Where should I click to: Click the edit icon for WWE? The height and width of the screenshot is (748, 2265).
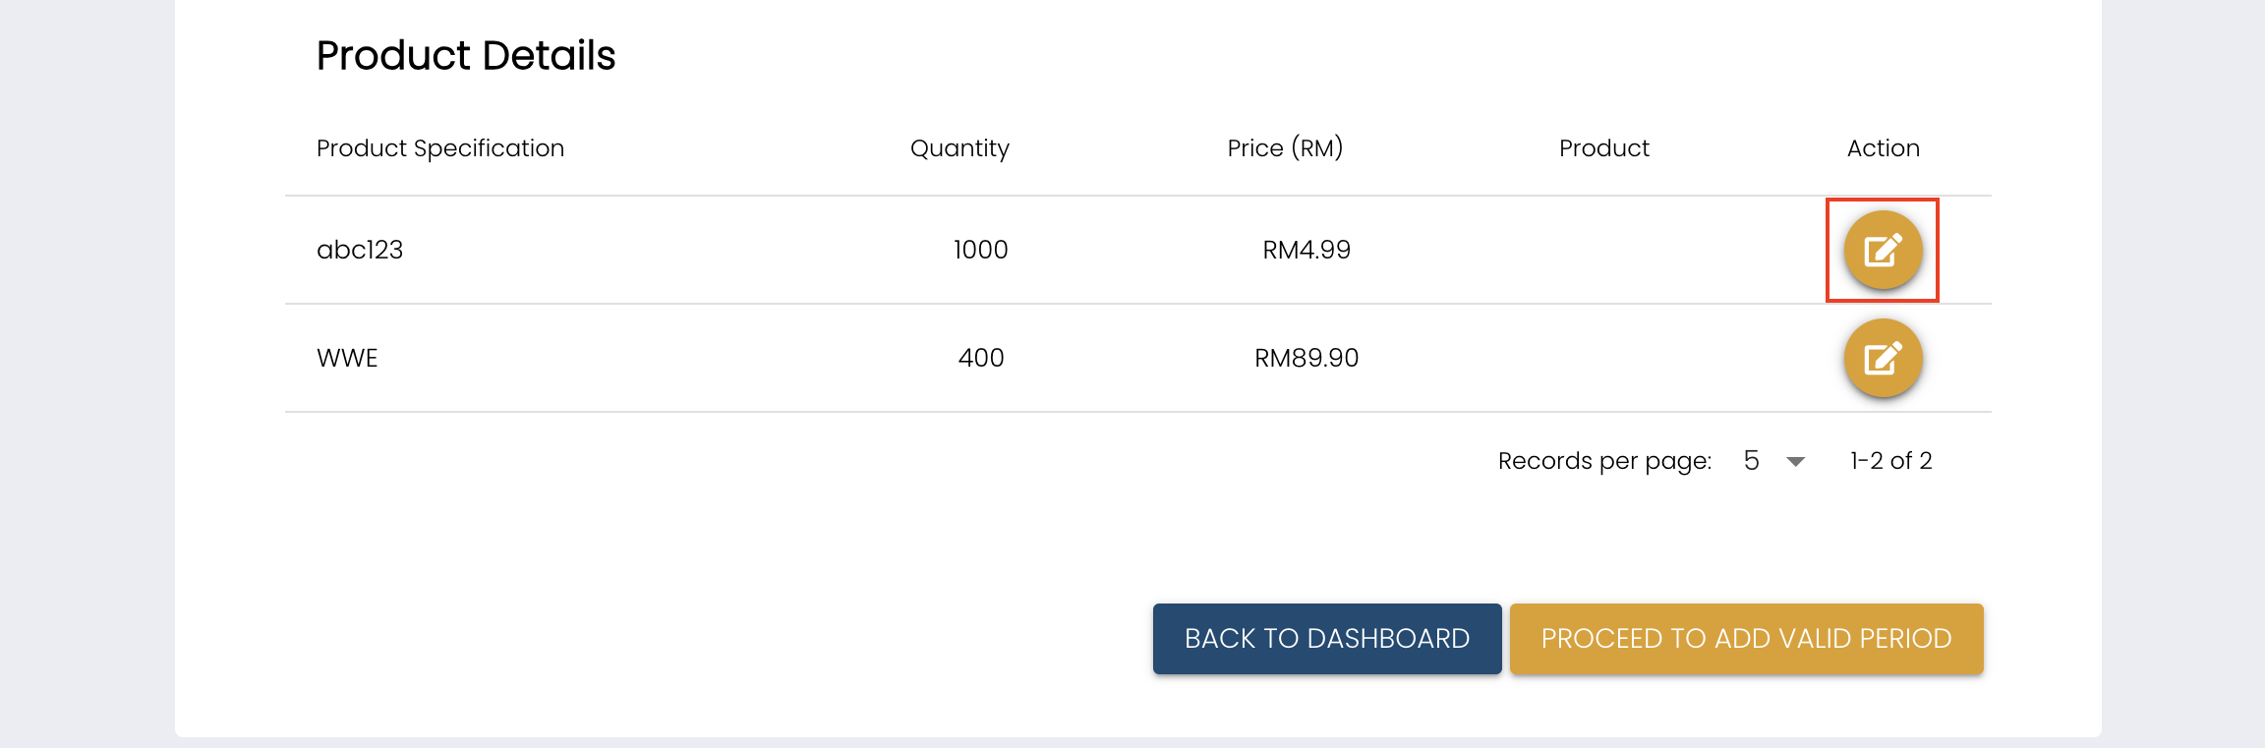(x=1883, y=358)
